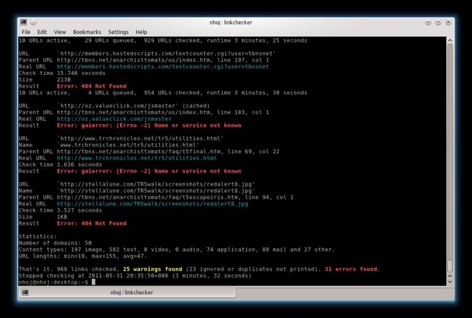Click the Parent URL index.htm line 197 entry
This screenshot has width=472, height=318.
point(144,60)
